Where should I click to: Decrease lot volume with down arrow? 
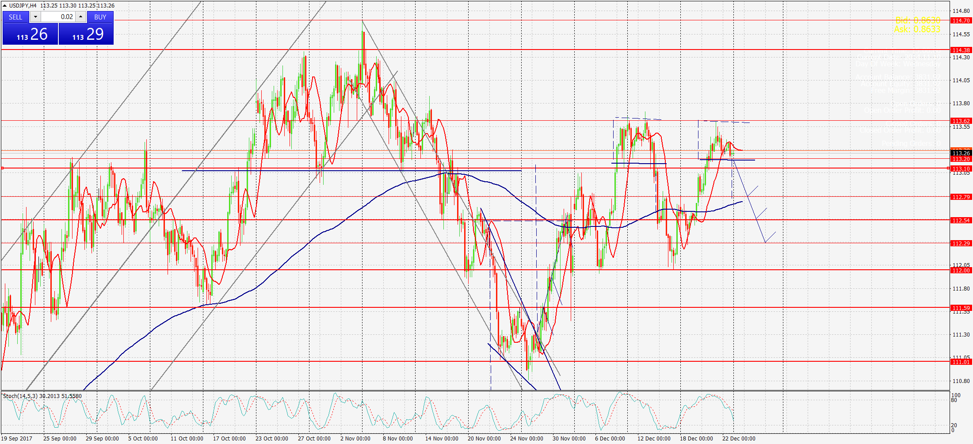[x=35, y=17]
